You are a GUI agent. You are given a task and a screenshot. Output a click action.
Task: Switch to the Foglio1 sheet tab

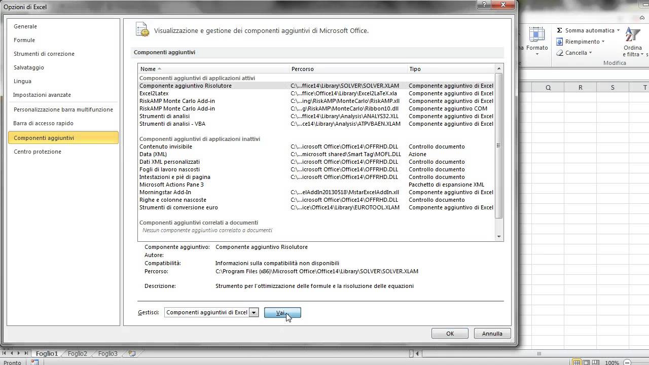[x=47, y=354]
